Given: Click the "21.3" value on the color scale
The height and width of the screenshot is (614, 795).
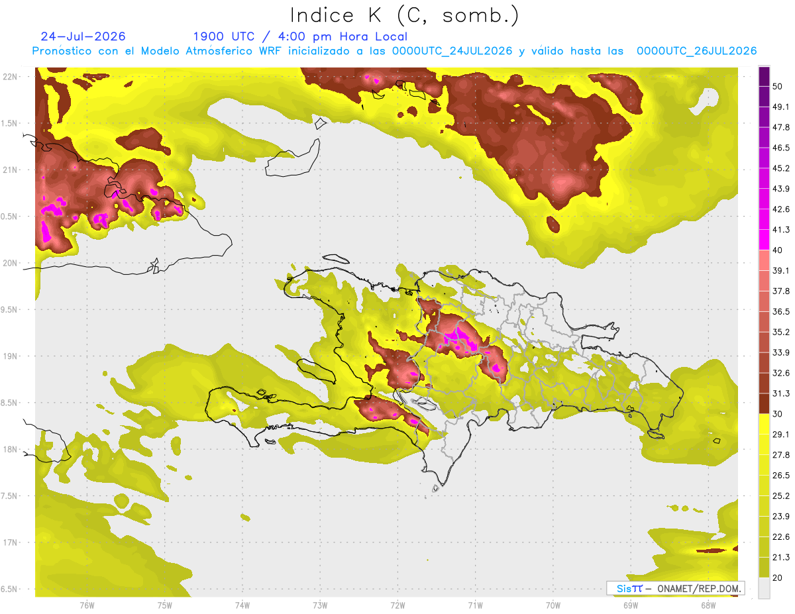Looking at the screenshot, I should tap(780, 557).
